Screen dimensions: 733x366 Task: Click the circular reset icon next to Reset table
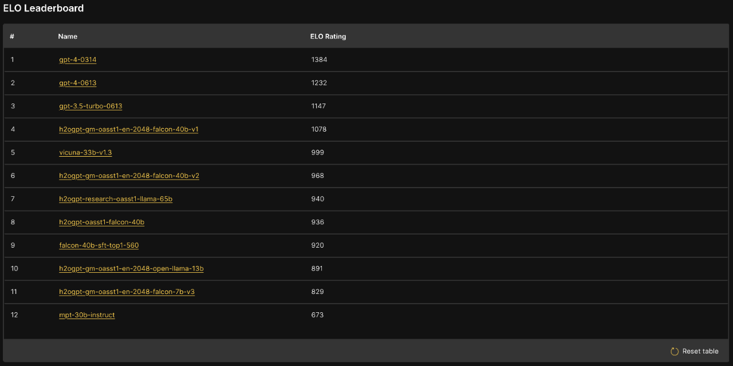coord(673,351)
